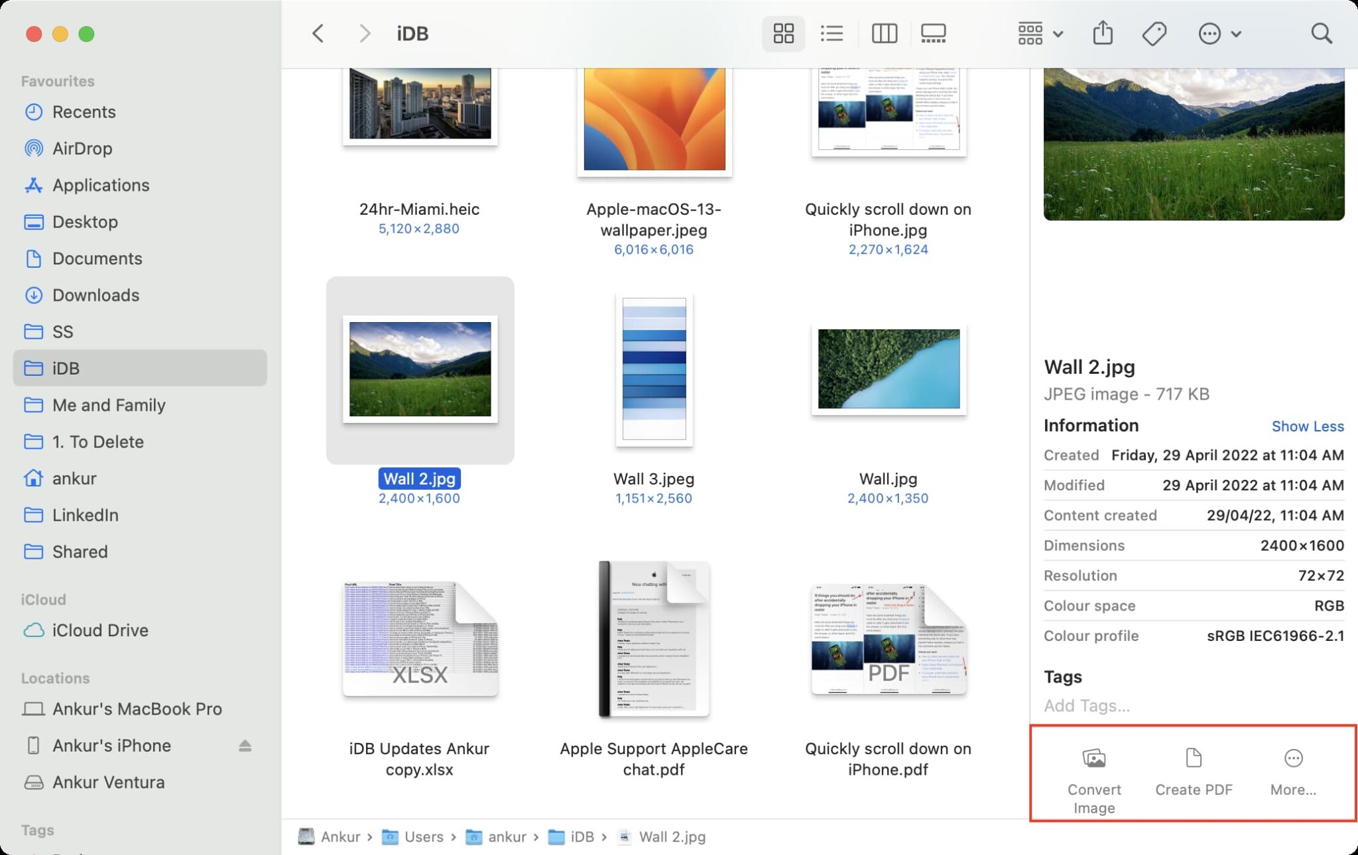Open the Group By dropdown in toolbar
Image resolution: width=1358 pixels, height=855 pixels.
pyautogui.click(x=1040, y=33)
